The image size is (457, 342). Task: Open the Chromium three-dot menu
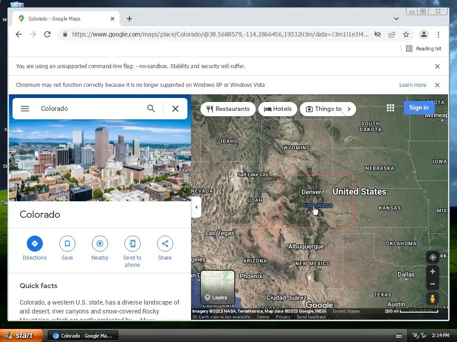tap(438, 34)
